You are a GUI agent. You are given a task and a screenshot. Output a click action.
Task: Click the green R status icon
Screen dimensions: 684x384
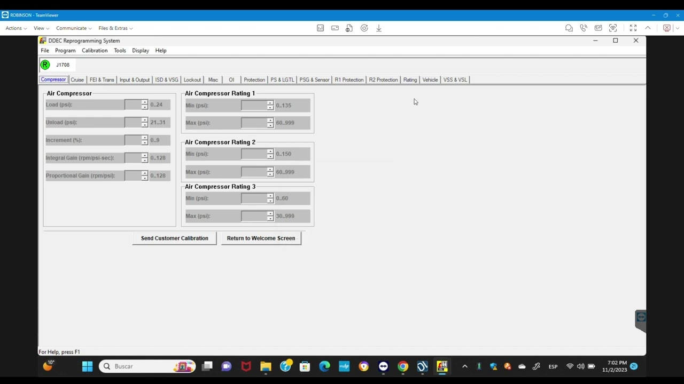coord(45,65)
